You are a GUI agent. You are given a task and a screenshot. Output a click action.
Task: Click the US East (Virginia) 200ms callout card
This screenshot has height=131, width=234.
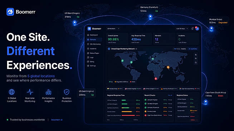(86, 93)
